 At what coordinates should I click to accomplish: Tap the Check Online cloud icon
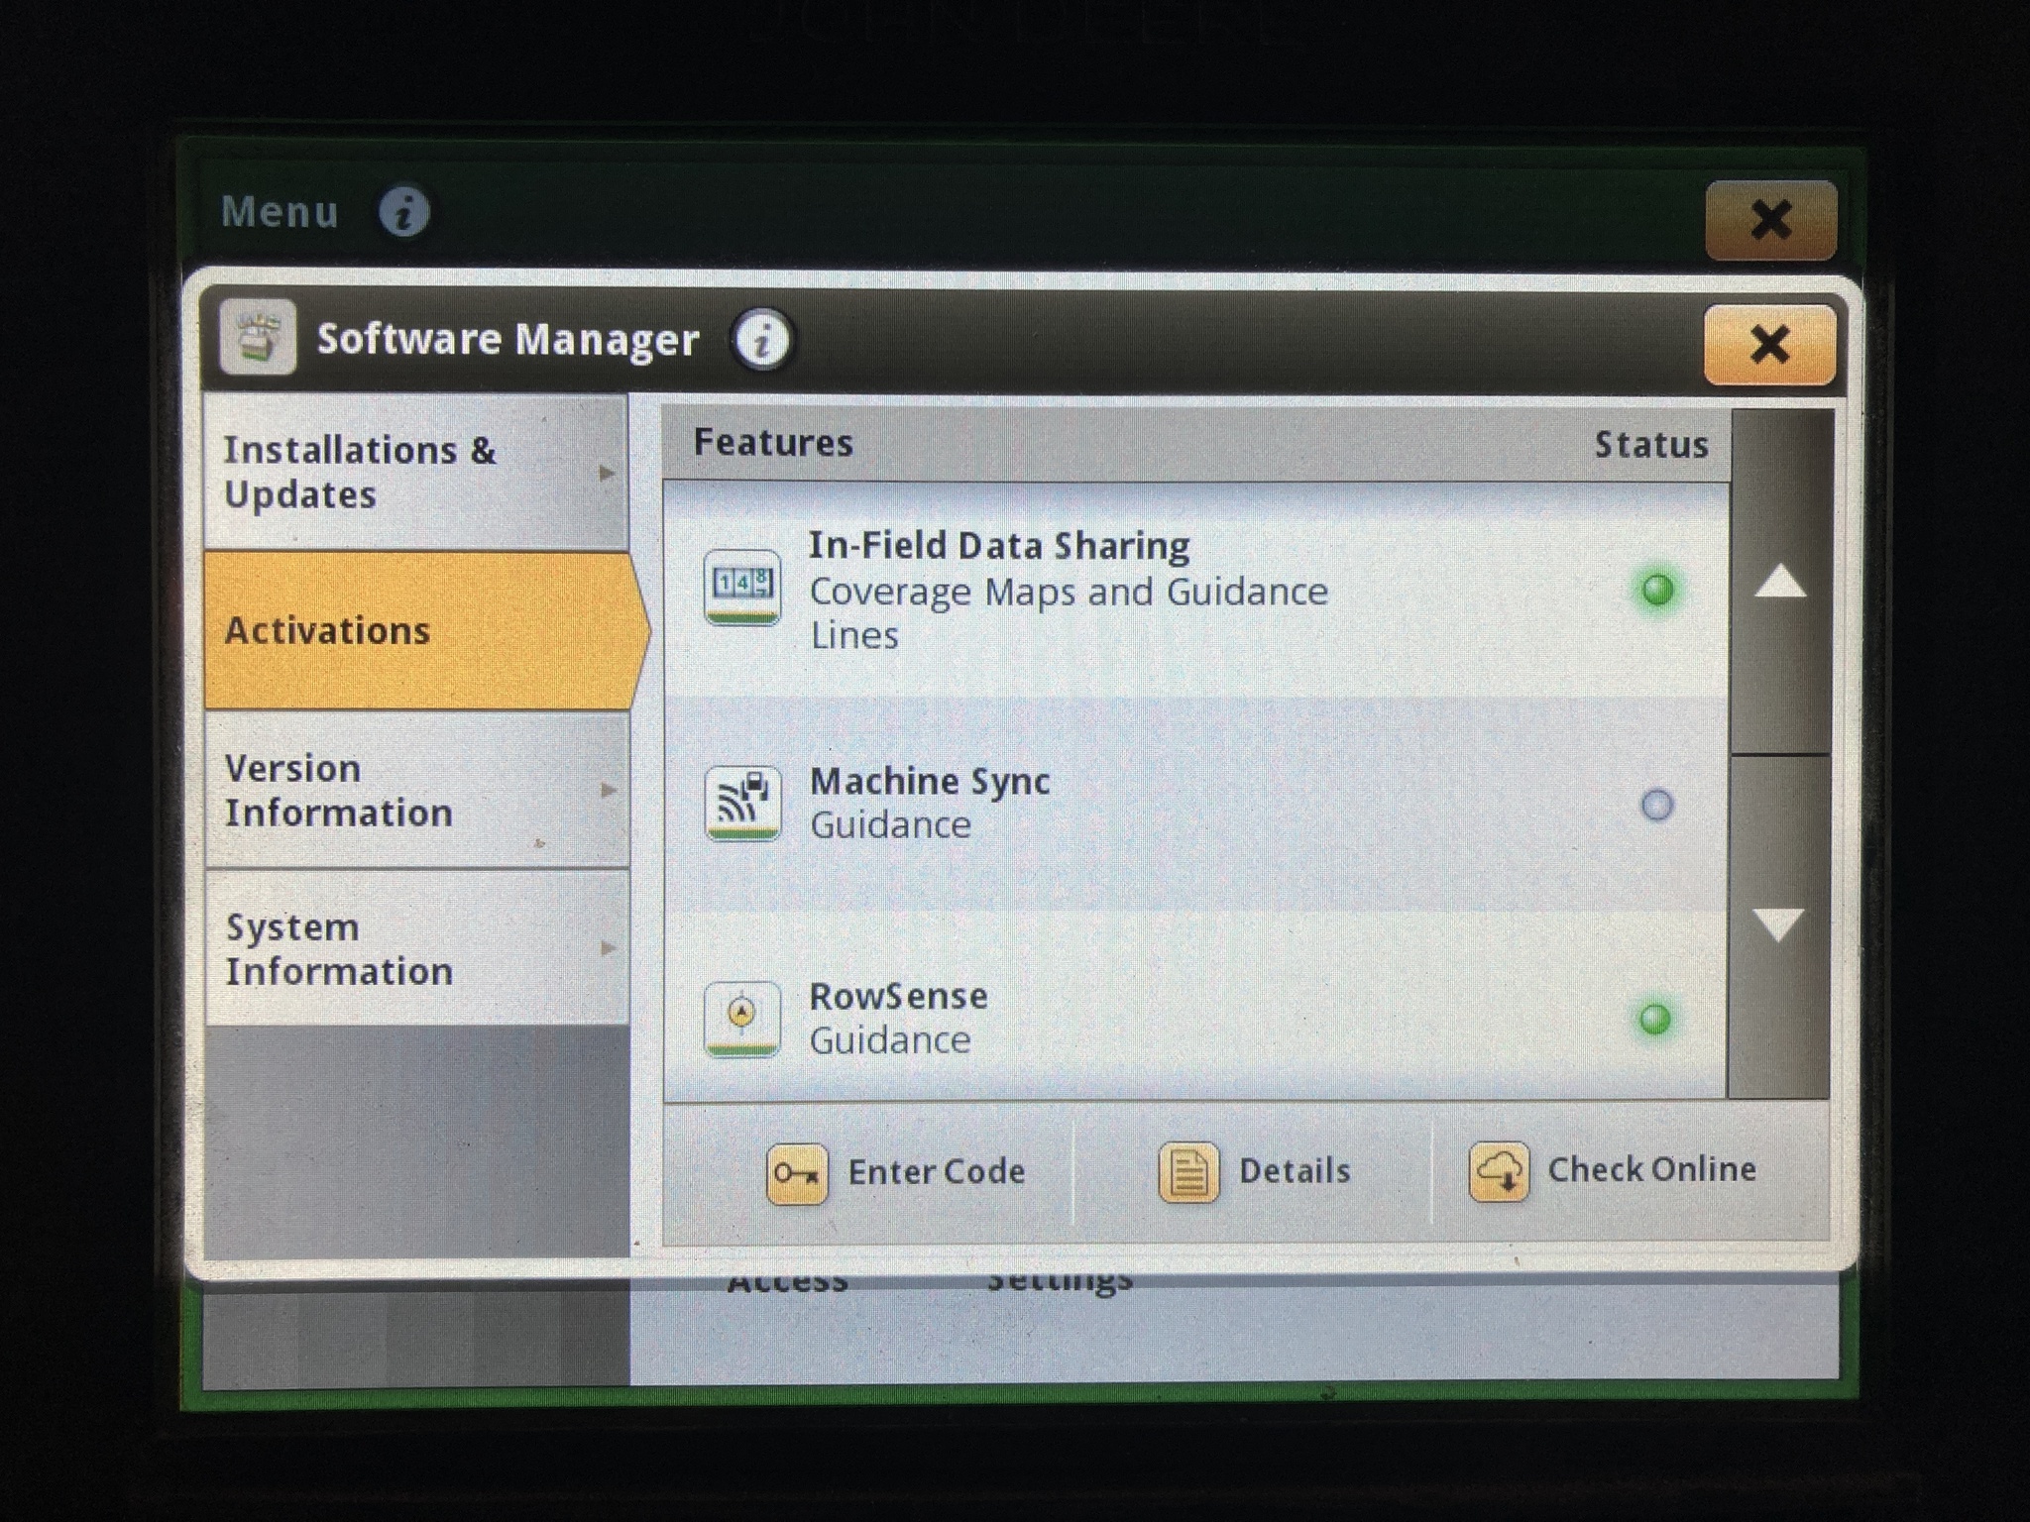point(1498,1171)
